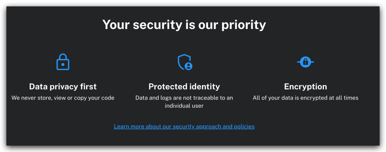Click the "Data and logs are not traceable" line

(184, 98)
